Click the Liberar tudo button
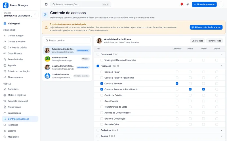227x141 pixels. click(197, 41)
